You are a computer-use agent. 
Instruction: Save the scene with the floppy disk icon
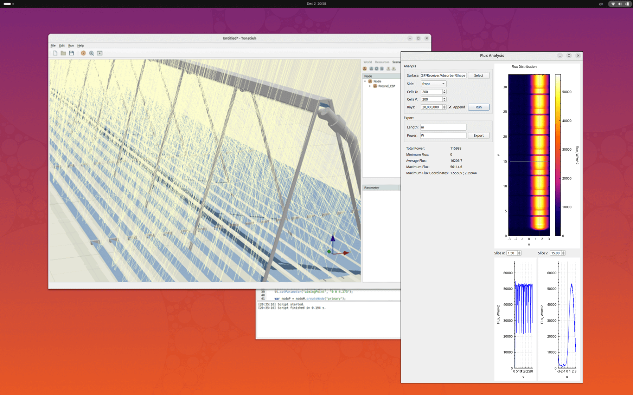[71, 53]
